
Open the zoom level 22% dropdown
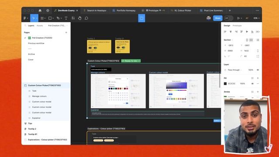[256, 18]
